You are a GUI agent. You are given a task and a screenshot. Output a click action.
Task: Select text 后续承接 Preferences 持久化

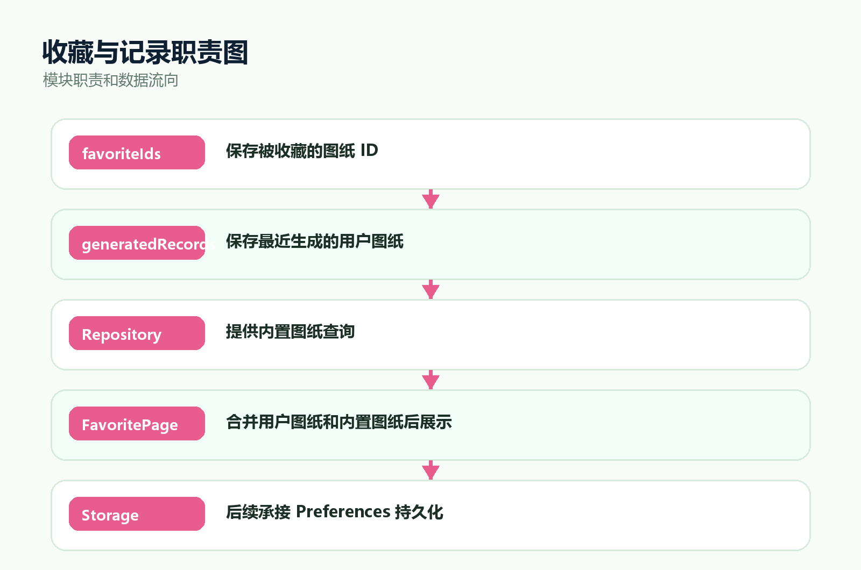tap(335, 512)
